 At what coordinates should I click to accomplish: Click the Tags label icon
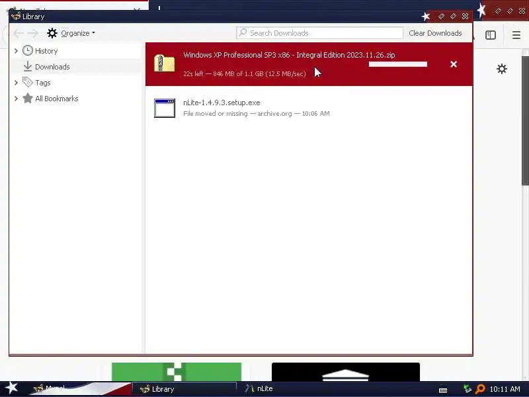coord(28,82)
